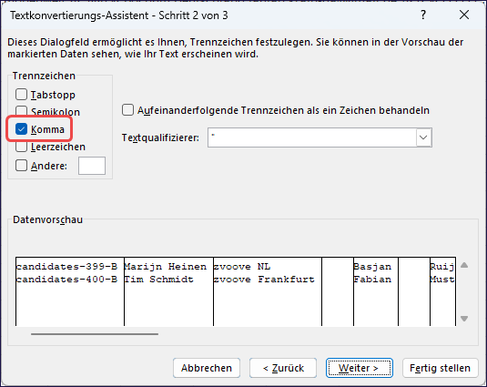This screenshot has height=387, width=487.
Task: Enable the Leerzeichen delimiter checkbox
Action: pos(22,147)
